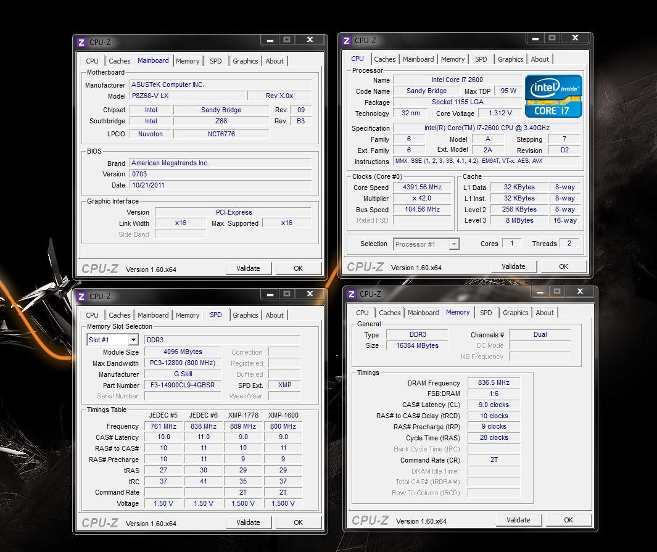Click OK in the CPU window
The width and height of the screenshot is (657, 552).
(564, 267)
